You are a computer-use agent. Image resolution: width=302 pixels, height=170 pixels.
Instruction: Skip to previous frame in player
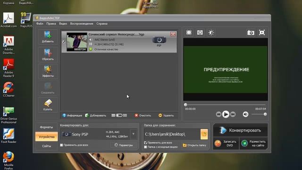pyautogui.click(x=218, y=114)
